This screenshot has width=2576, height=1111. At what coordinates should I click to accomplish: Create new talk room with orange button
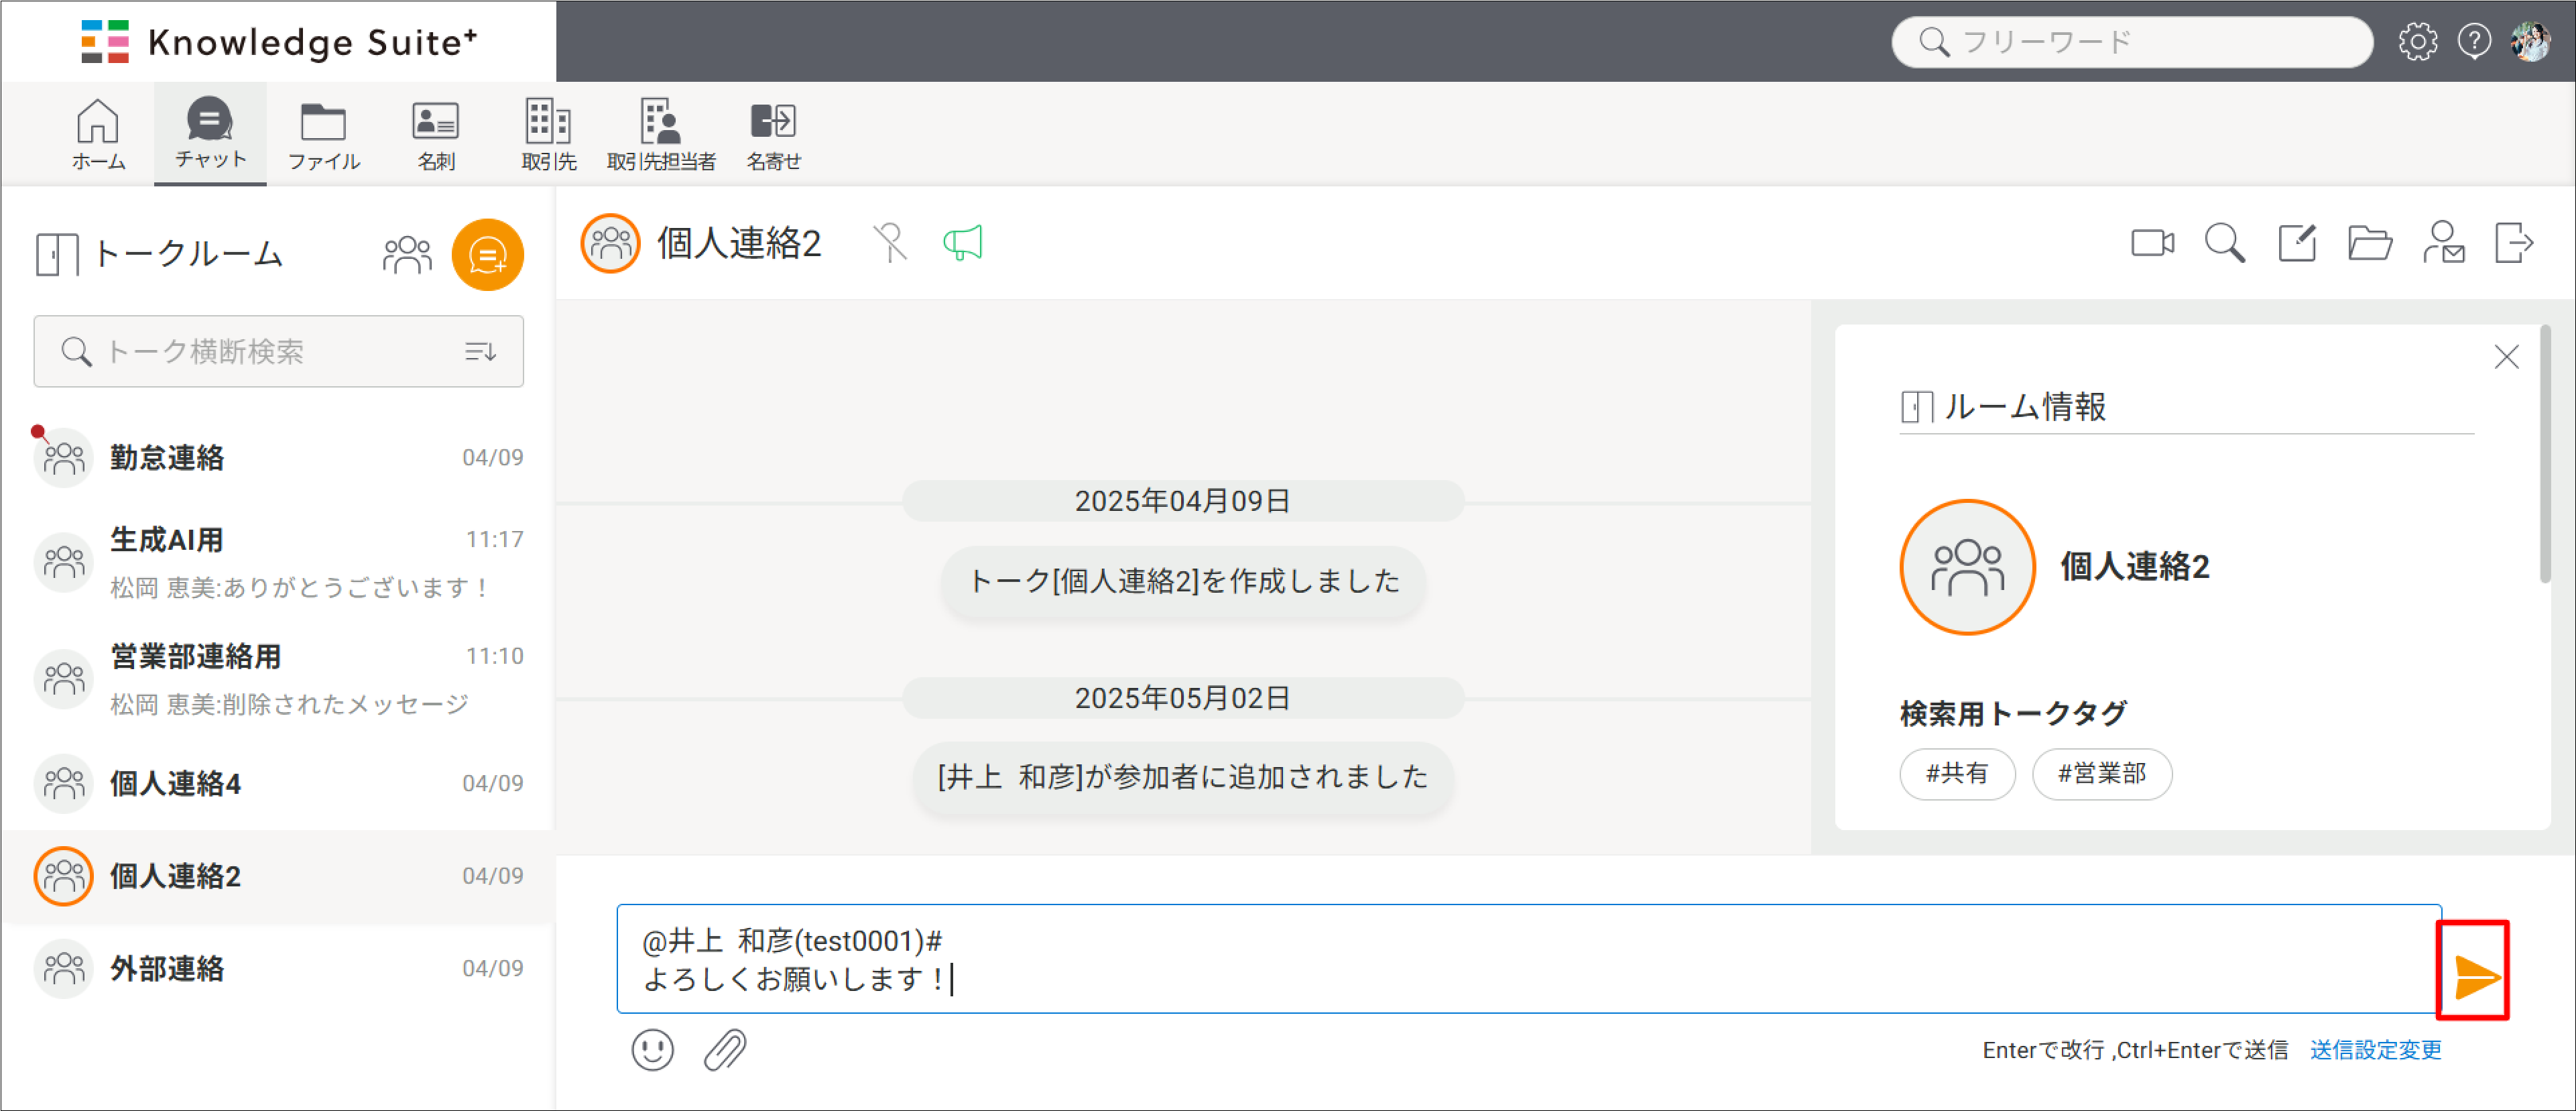coord(487,255)
